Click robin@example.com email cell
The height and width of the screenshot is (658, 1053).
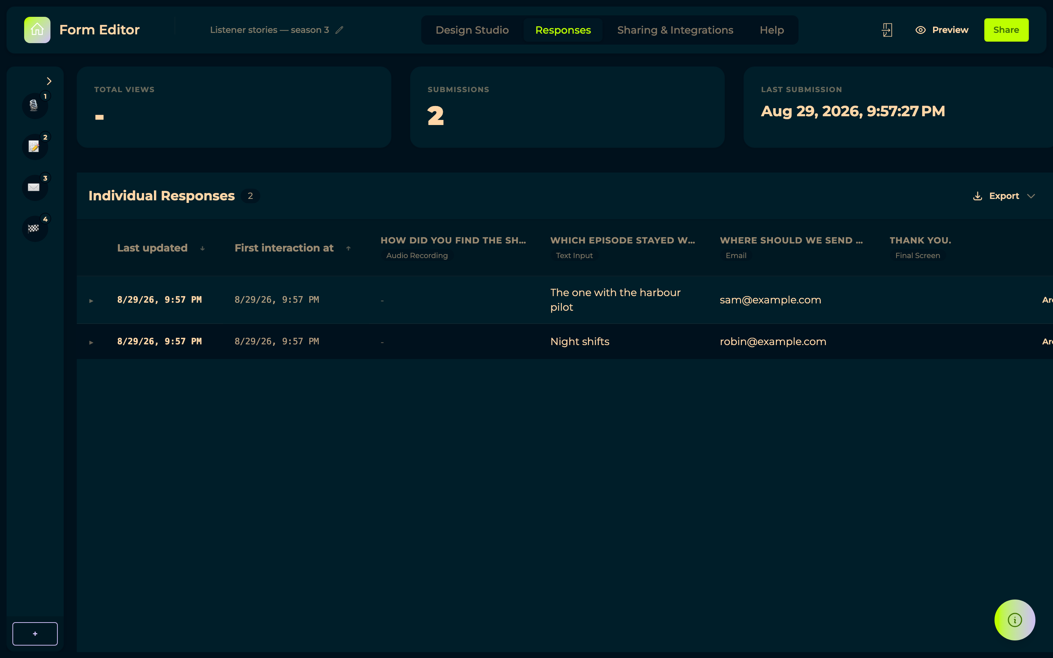click(773, 342)
